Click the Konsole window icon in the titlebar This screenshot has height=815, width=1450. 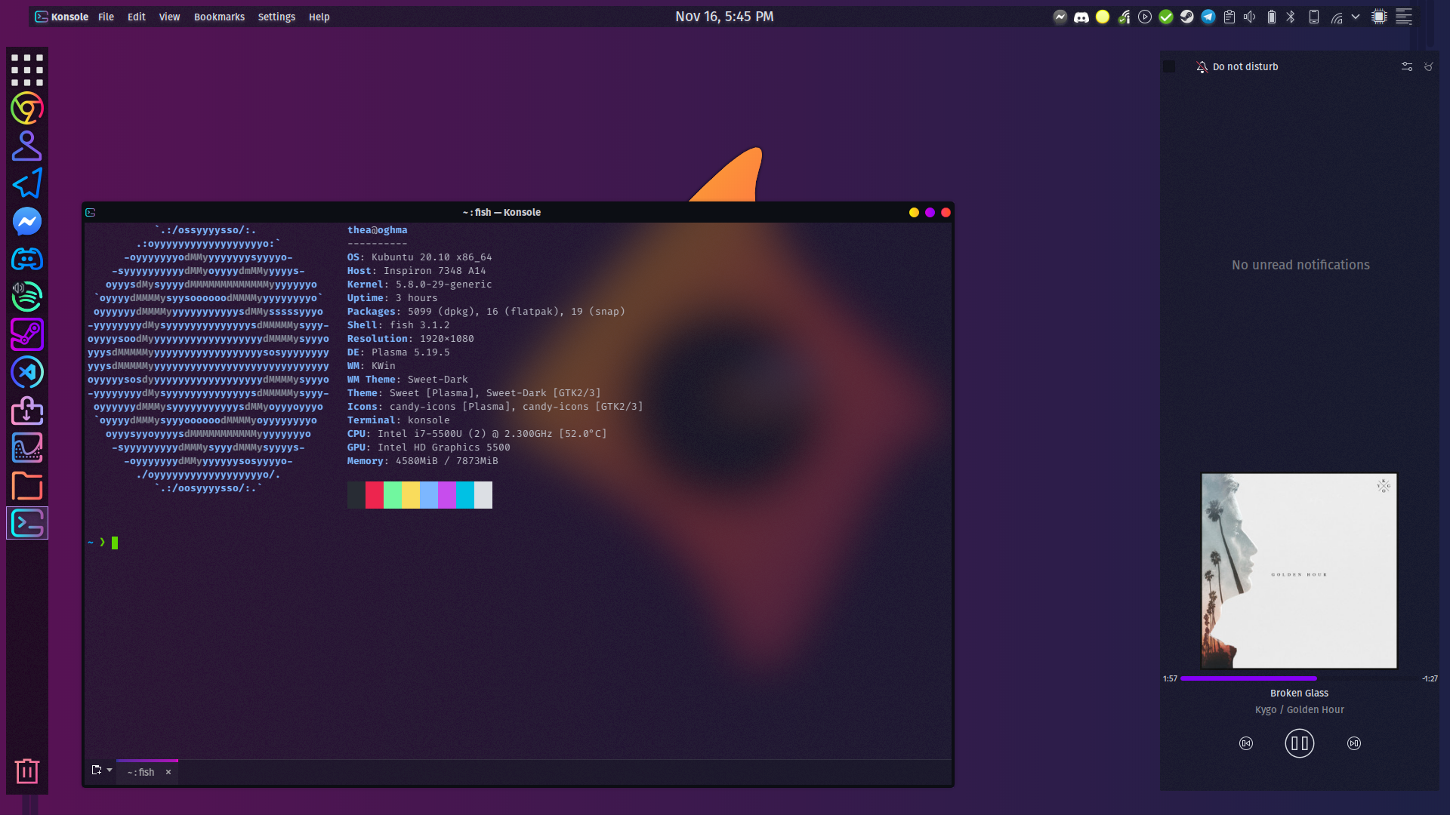pos(91,213)
